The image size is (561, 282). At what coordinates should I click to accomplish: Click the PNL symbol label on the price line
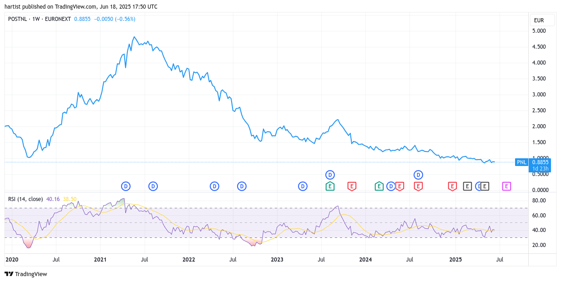[521, 162]
